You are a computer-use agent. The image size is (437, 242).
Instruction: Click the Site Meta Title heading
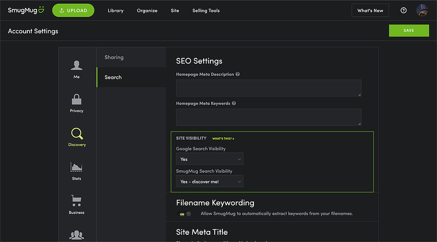pyautogui.click(x=202, y=232)
